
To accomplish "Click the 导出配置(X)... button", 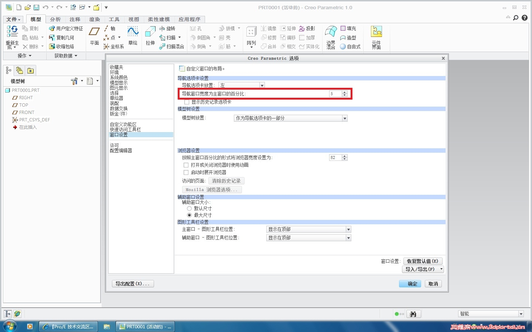I will (133, 284).
